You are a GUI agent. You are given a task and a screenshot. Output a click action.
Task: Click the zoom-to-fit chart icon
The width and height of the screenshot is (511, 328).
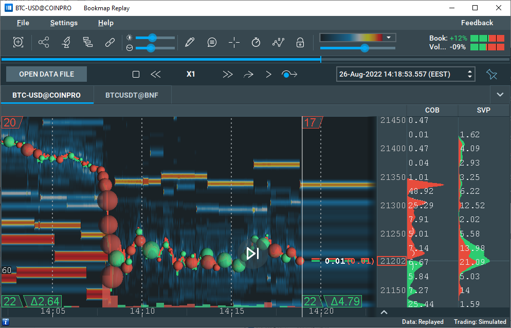tap(19, 43)
